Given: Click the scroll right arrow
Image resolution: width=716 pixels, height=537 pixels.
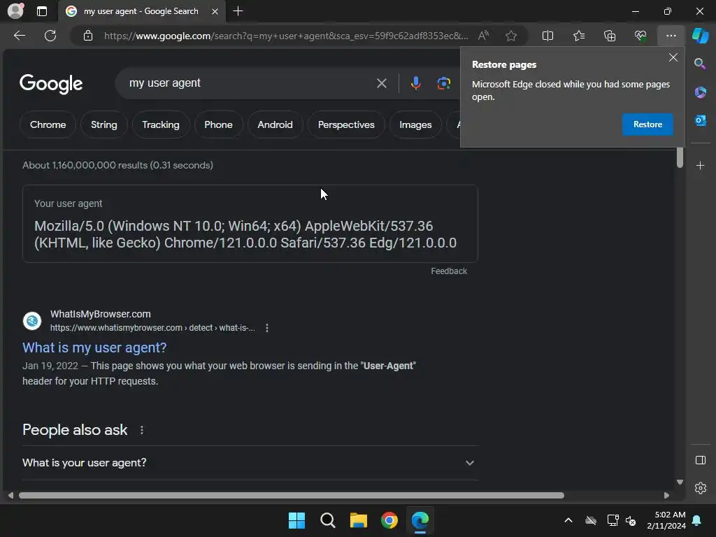Looking at the screenshot, I should 666,496.
